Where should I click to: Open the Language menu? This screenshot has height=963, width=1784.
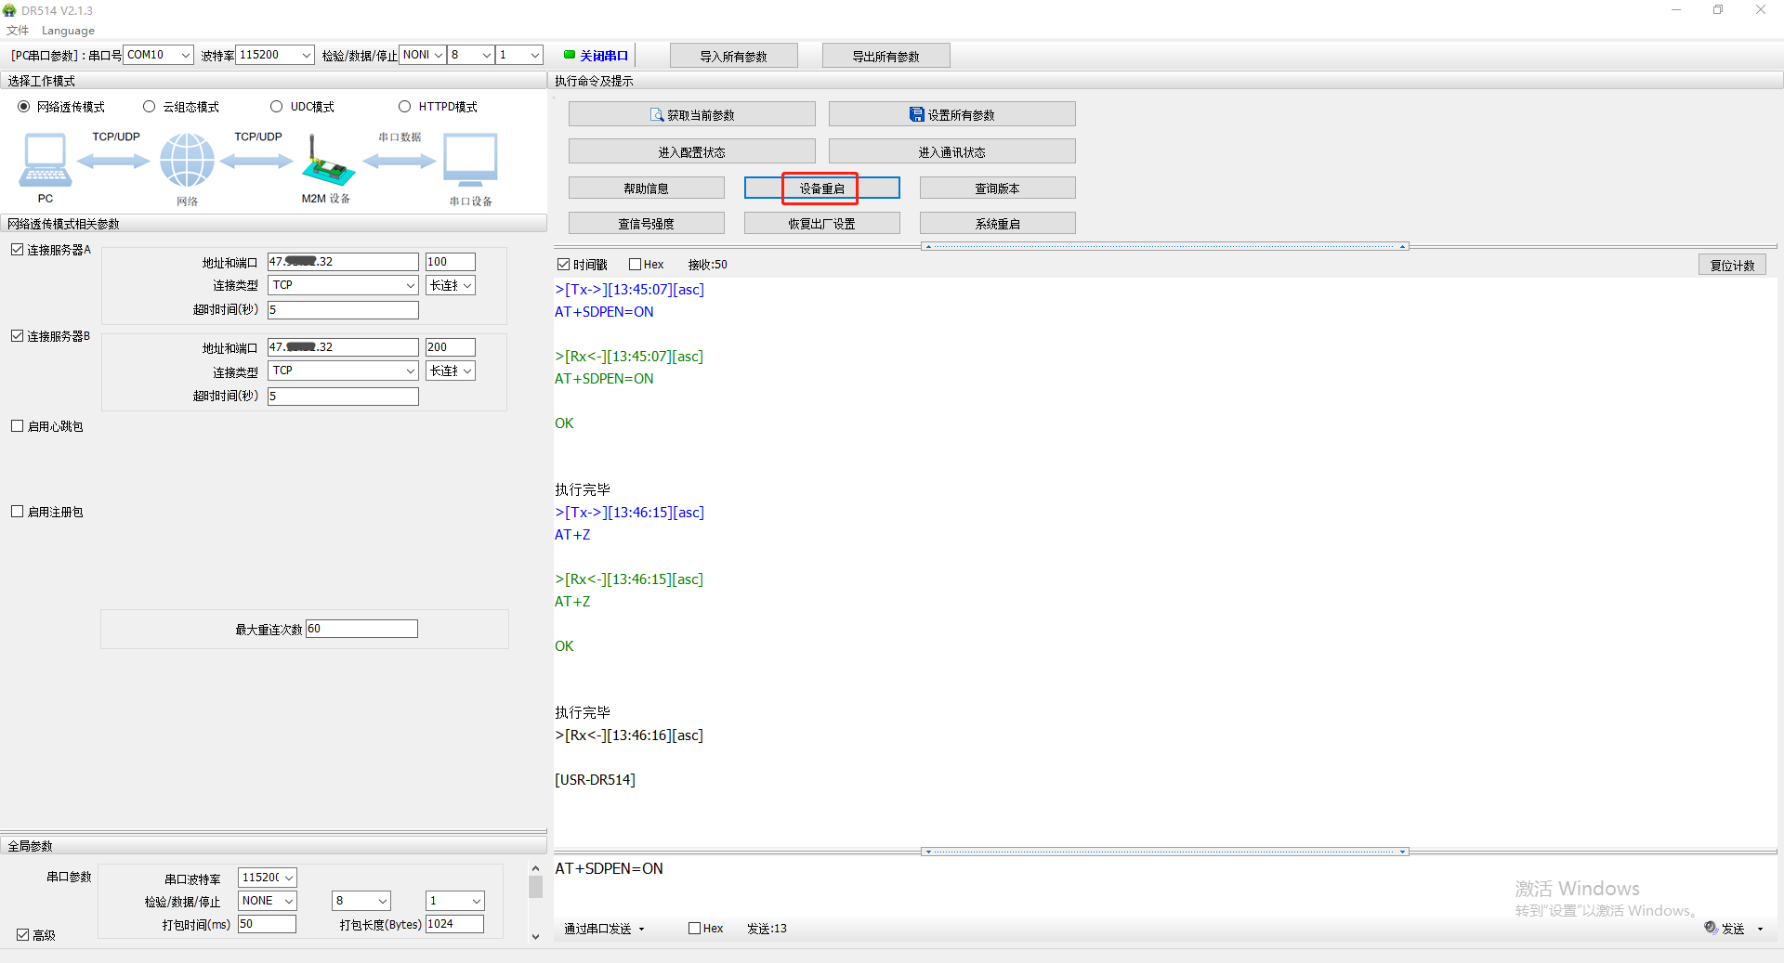(68, 31)
